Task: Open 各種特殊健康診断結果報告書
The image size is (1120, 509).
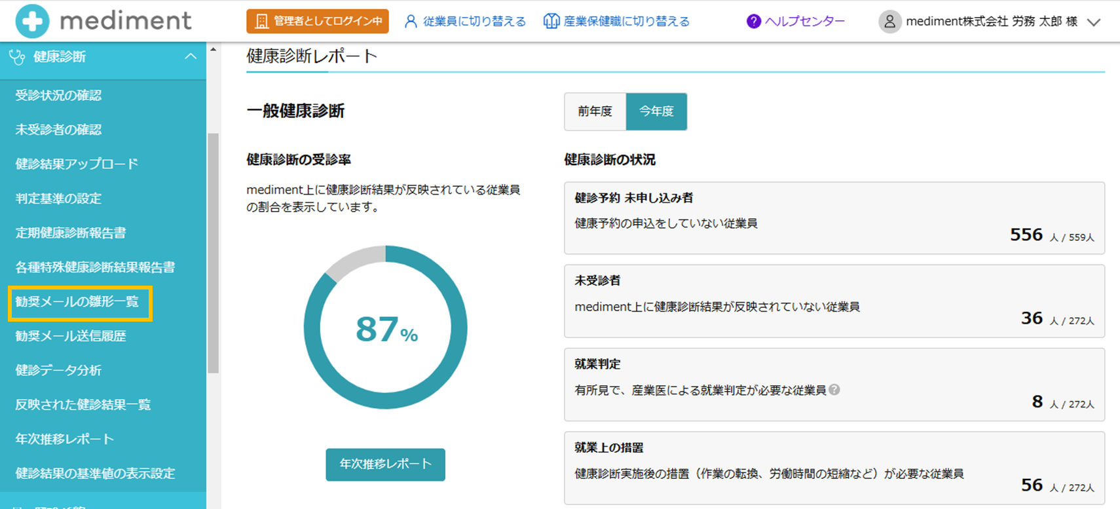Action: (x=96, y=267)
